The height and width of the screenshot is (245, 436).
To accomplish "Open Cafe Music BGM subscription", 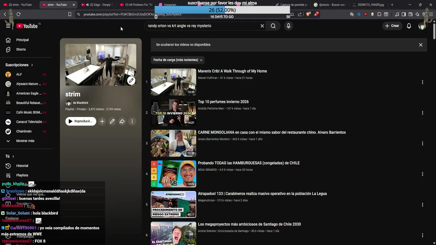I will coord(26,112).
